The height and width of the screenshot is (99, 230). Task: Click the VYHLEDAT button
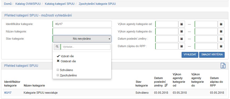pyautogui.click(x=190, y=55)
